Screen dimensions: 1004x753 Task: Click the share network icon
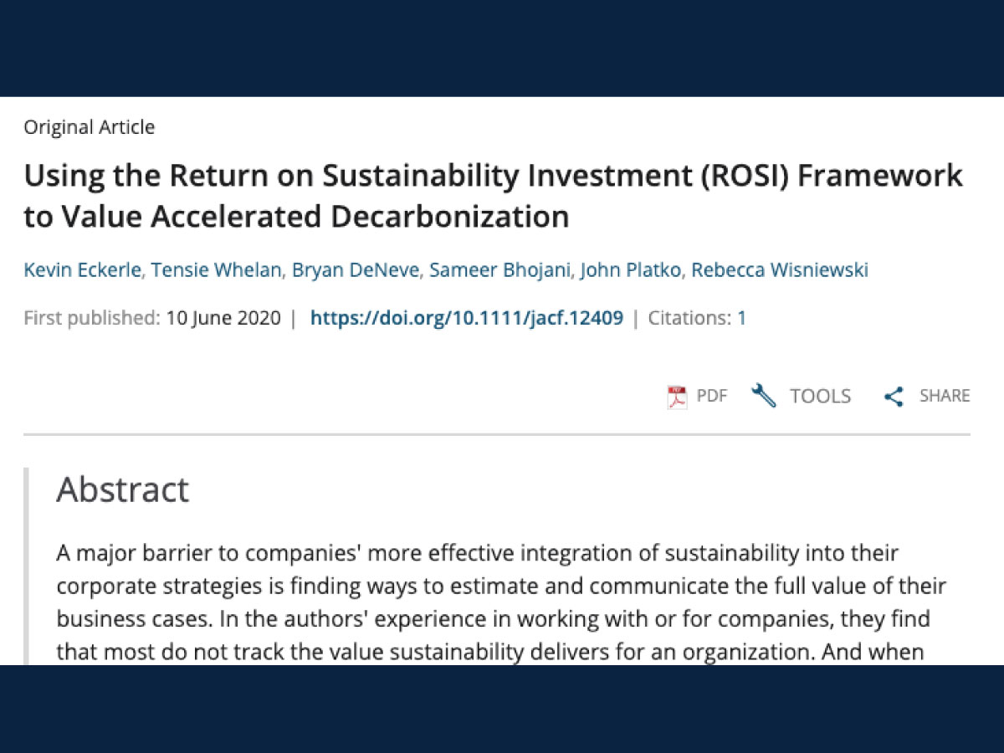pos(894,397)
